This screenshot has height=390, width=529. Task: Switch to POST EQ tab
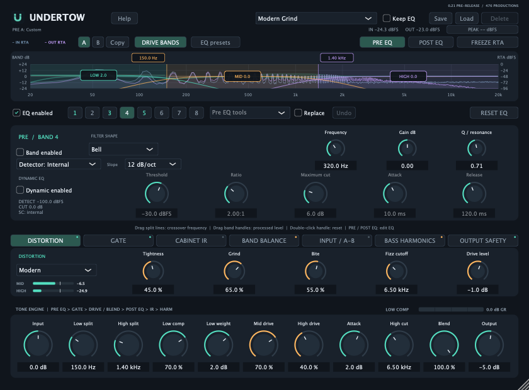click(x=431, y=43)
